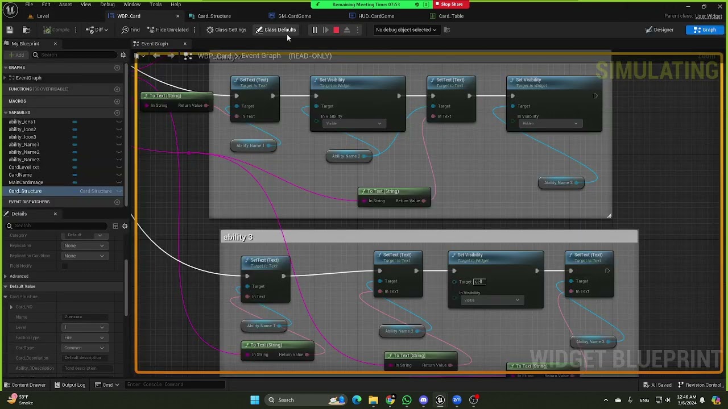Open the File menu

pyautogui.click(x=28, y=5)
